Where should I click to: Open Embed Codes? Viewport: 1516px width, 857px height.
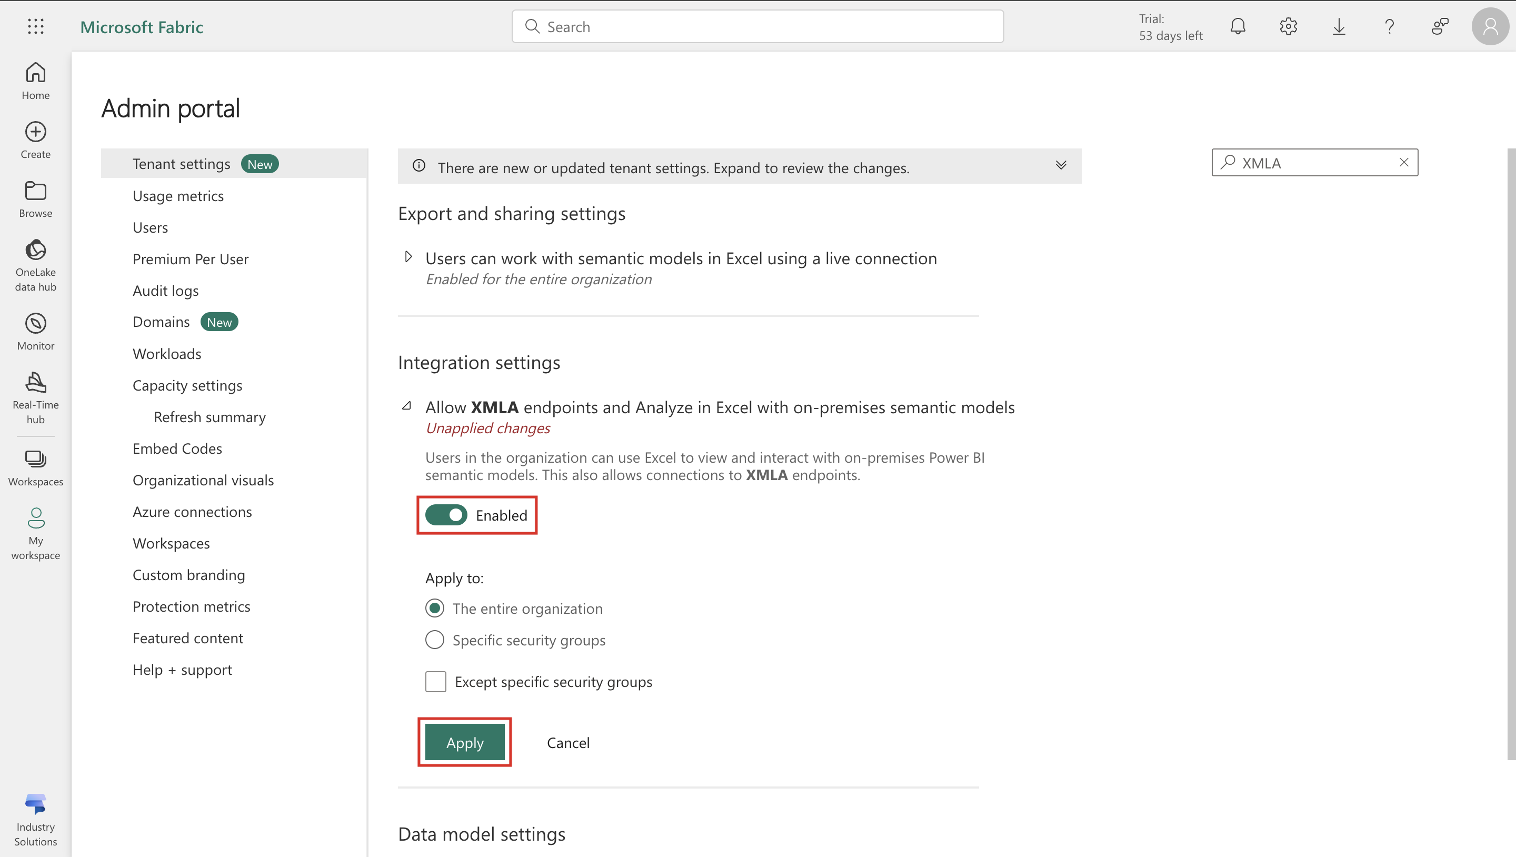(177, 449)
